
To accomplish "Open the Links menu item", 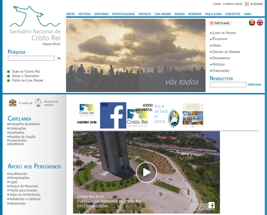I will pos(247,14).
